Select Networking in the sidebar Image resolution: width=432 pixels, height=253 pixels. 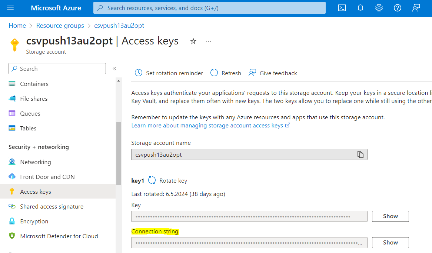pos(35,162)
